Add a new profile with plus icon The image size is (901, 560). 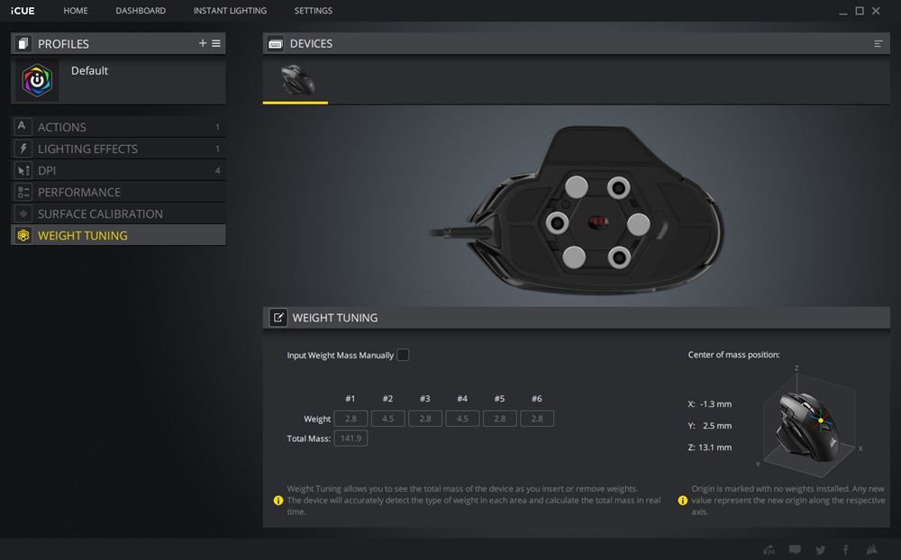tap(202, 43)
